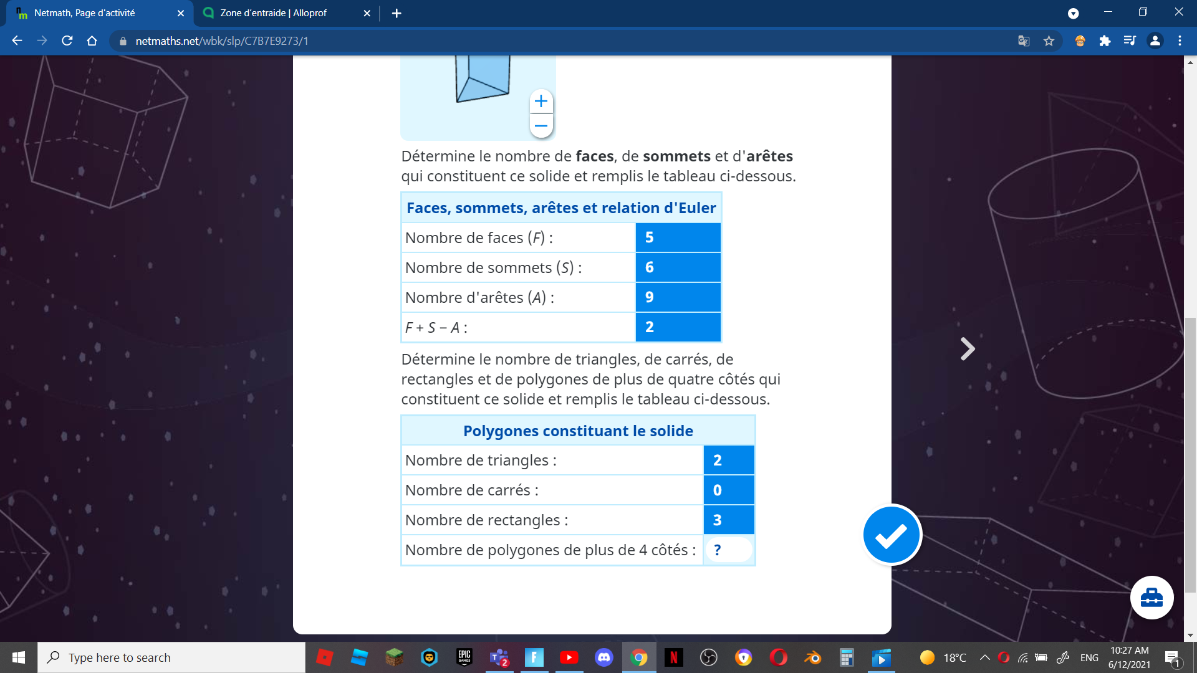1197x673 pixels.
Task: Open the mushroom extension icon
Action: (1079, 41)
